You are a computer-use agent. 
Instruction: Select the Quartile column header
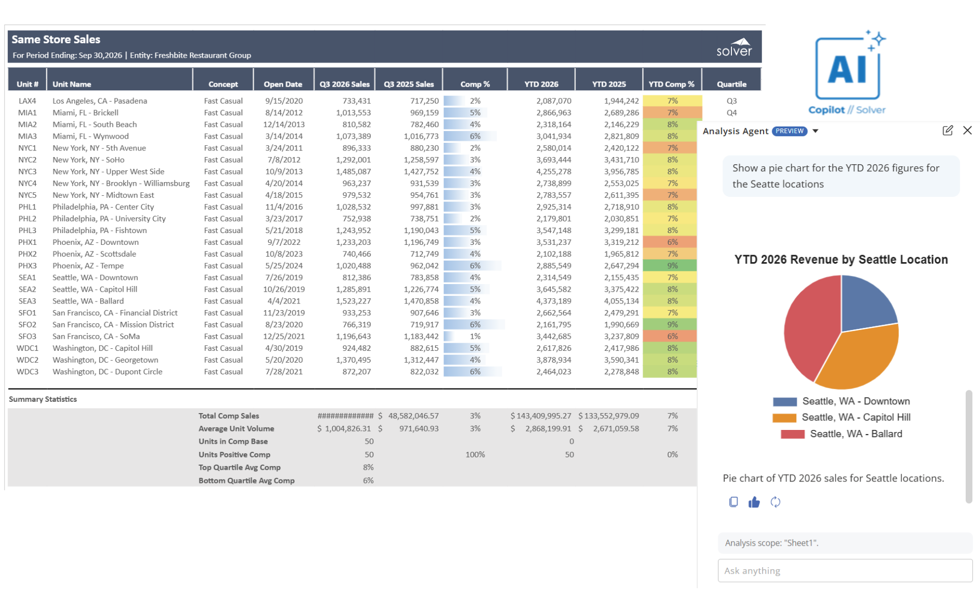tap(731, 84)
